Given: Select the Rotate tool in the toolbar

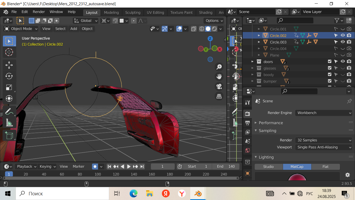Looking at the screenshot, I should pyautogui.click(x=9, y=76).
